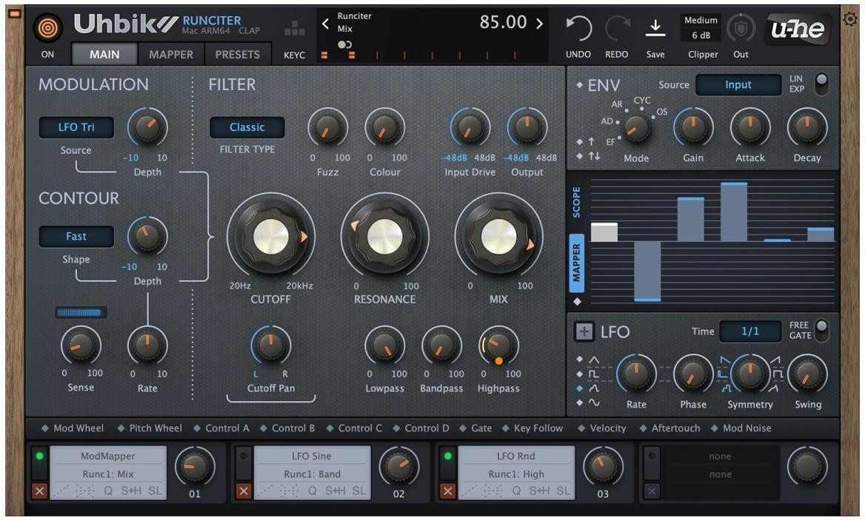This screenshot has width=865, height=520.
Task: Click the Key Follow modulation source
Action: 538,428
